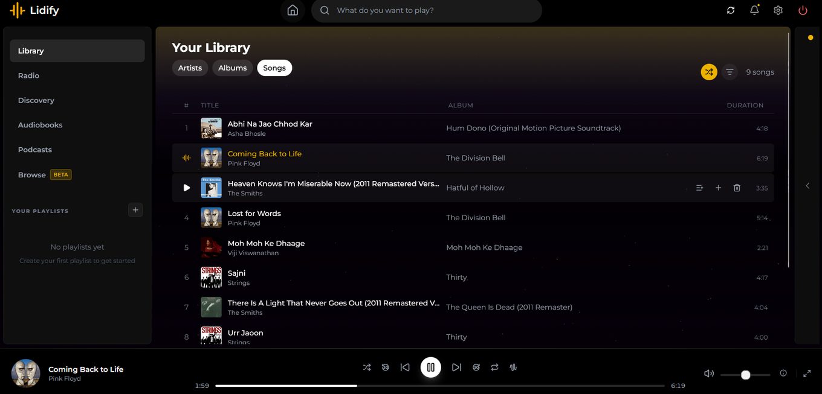
Task: Add Heaven Knows I'm Miserable Now to playlist
Action: 718,188
